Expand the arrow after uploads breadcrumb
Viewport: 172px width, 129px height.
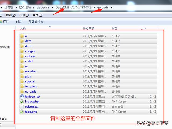coord(112,8)
